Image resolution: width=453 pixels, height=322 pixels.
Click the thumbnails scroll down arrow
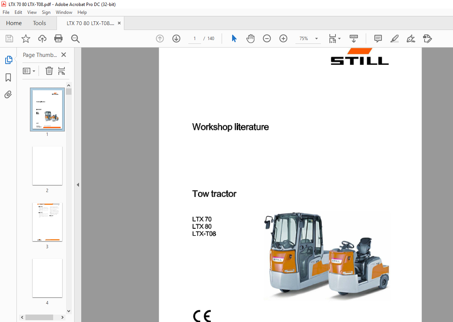pos(69,311)
